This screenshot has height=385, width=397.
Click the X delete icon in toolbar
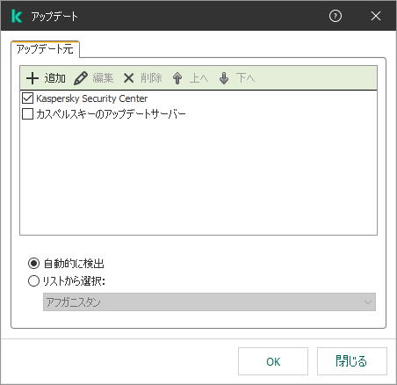[x=128, y=78]
